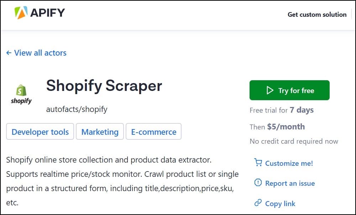This screenshot has height=215, width=356.
Task: Select the Developer tools category tag
Action: coord(40,132)
